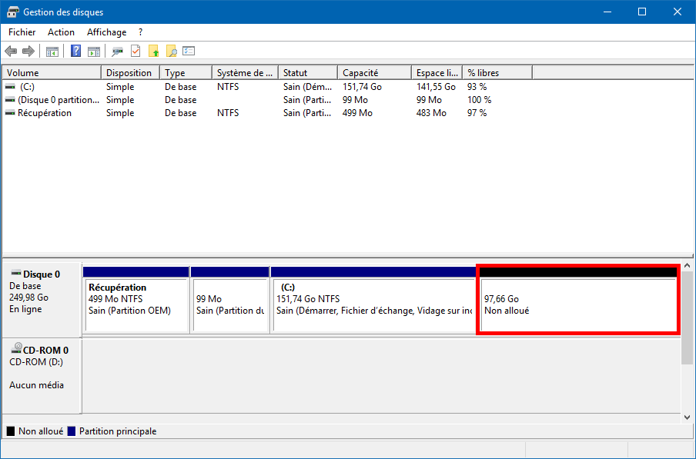696x459 pixels.
Task: Click the 100 % free cell
Action: click(479, 100)
